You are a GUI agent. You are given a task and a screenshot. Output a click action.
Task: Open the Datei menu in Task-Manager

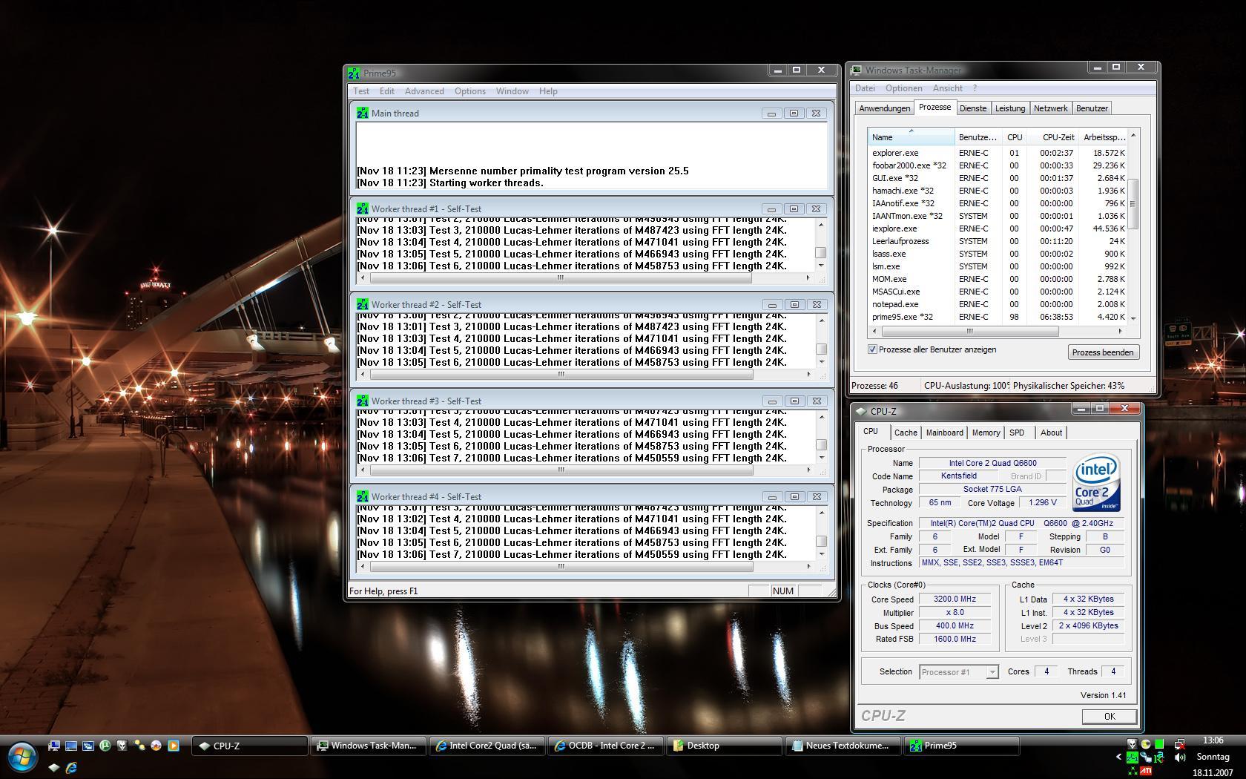point(865,88)
